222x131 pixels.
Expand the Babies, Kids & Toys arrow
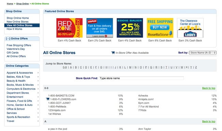pyautogui.click(x=38, y=77)
